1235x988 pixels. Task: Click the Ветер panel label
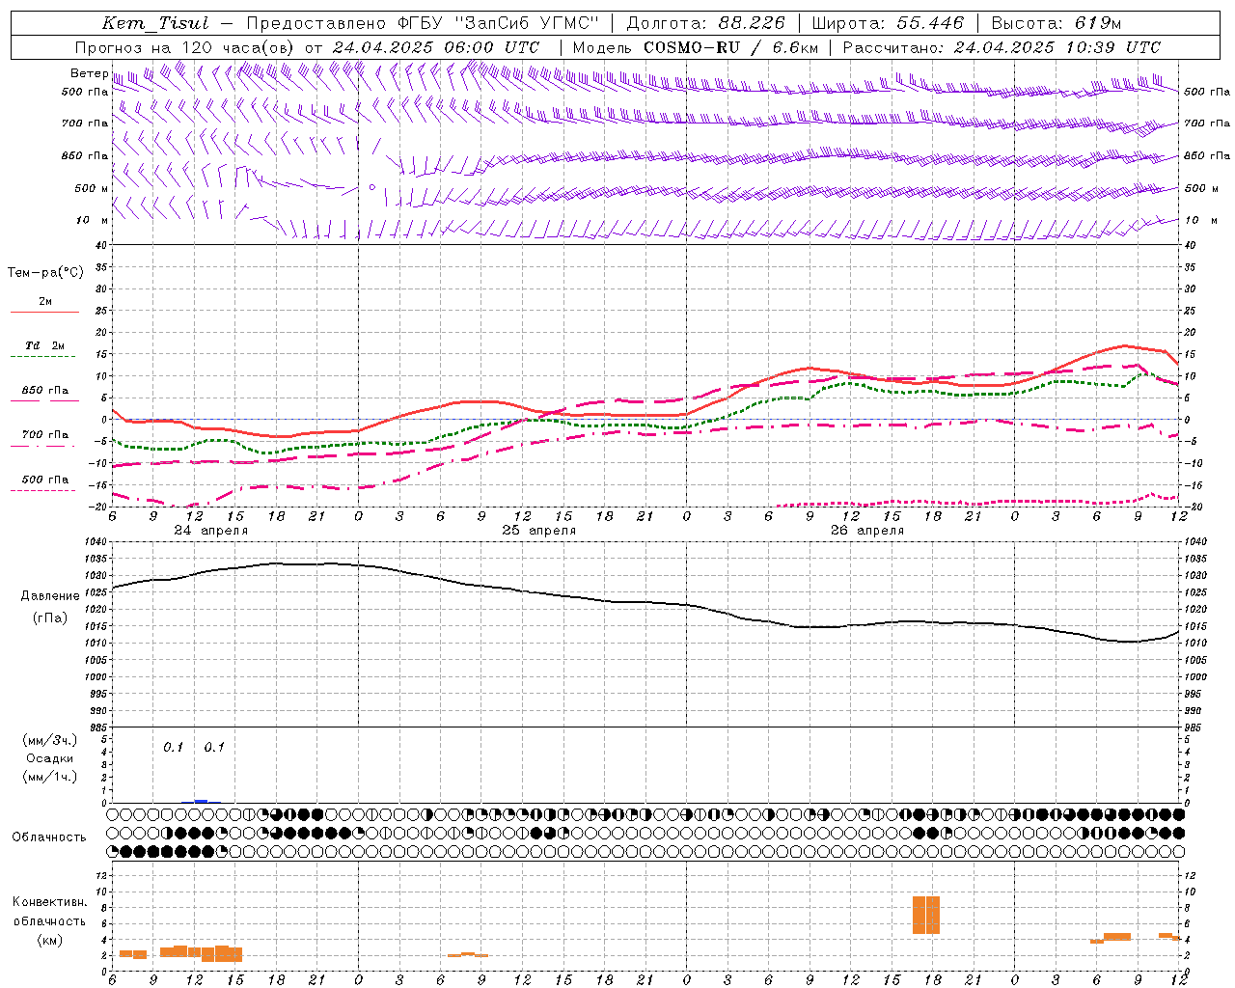click(89, 73)
